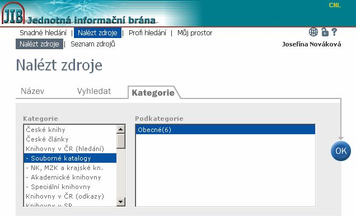This screenshot has width=356, height=217.
Task: Go to Snadné hledání menu item
Action: [43, 33]
